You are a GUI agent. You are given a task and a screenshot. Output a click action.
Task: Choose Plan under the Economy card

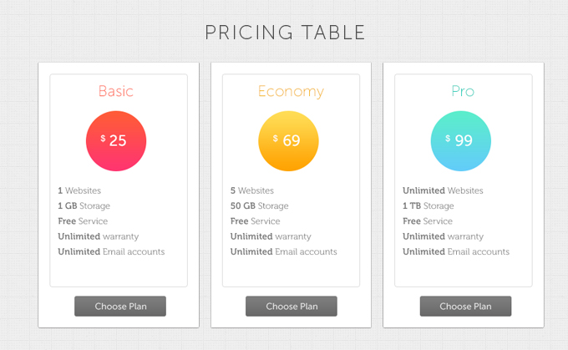pos(292,307)
